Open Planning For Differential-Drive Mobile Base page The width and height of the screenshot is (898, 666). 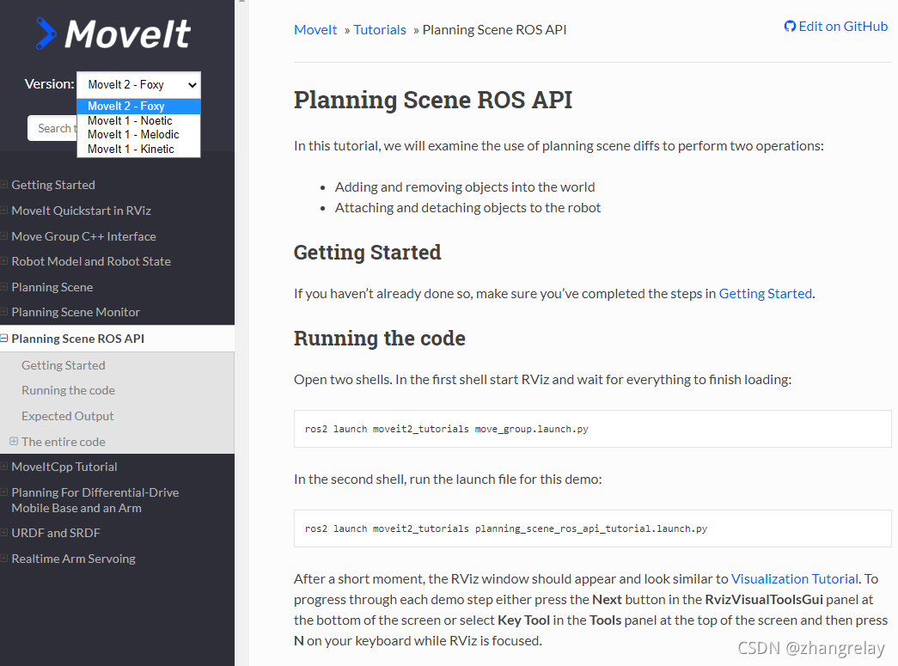click(x=95, y=500)
